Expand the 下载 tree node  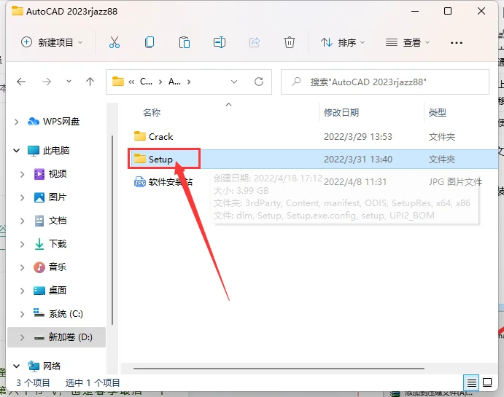22,244
